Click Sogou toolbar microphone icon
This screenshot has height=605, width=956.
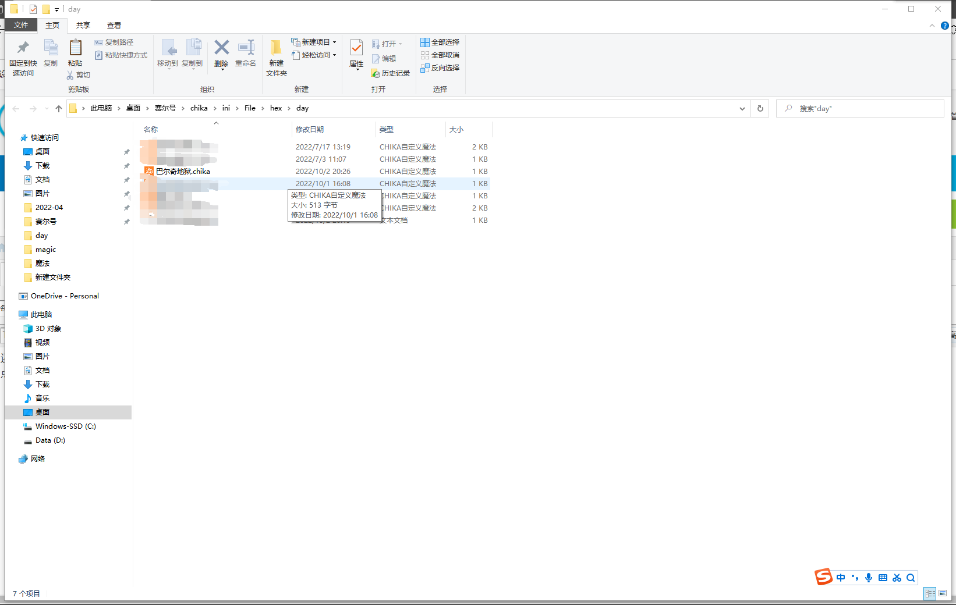[869, 578]
